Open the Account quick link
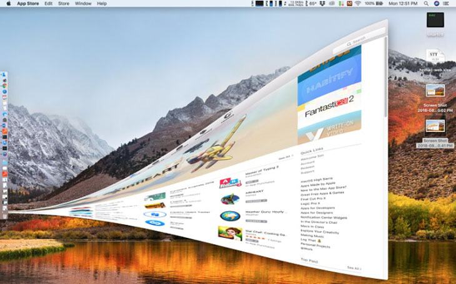Viewport: 456px width, 284px height. click(308, 163)
